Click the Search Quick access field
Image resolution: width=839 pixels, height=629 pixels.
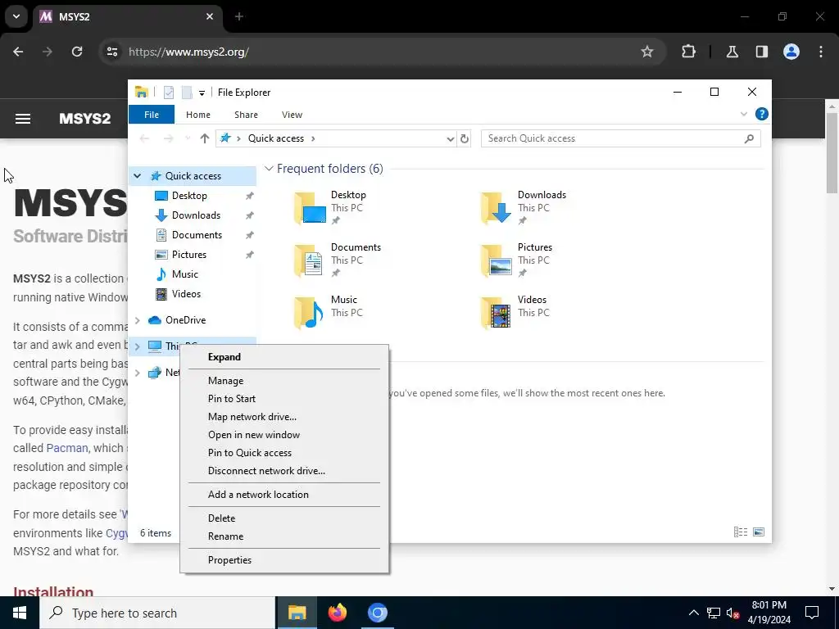(621, 138)
